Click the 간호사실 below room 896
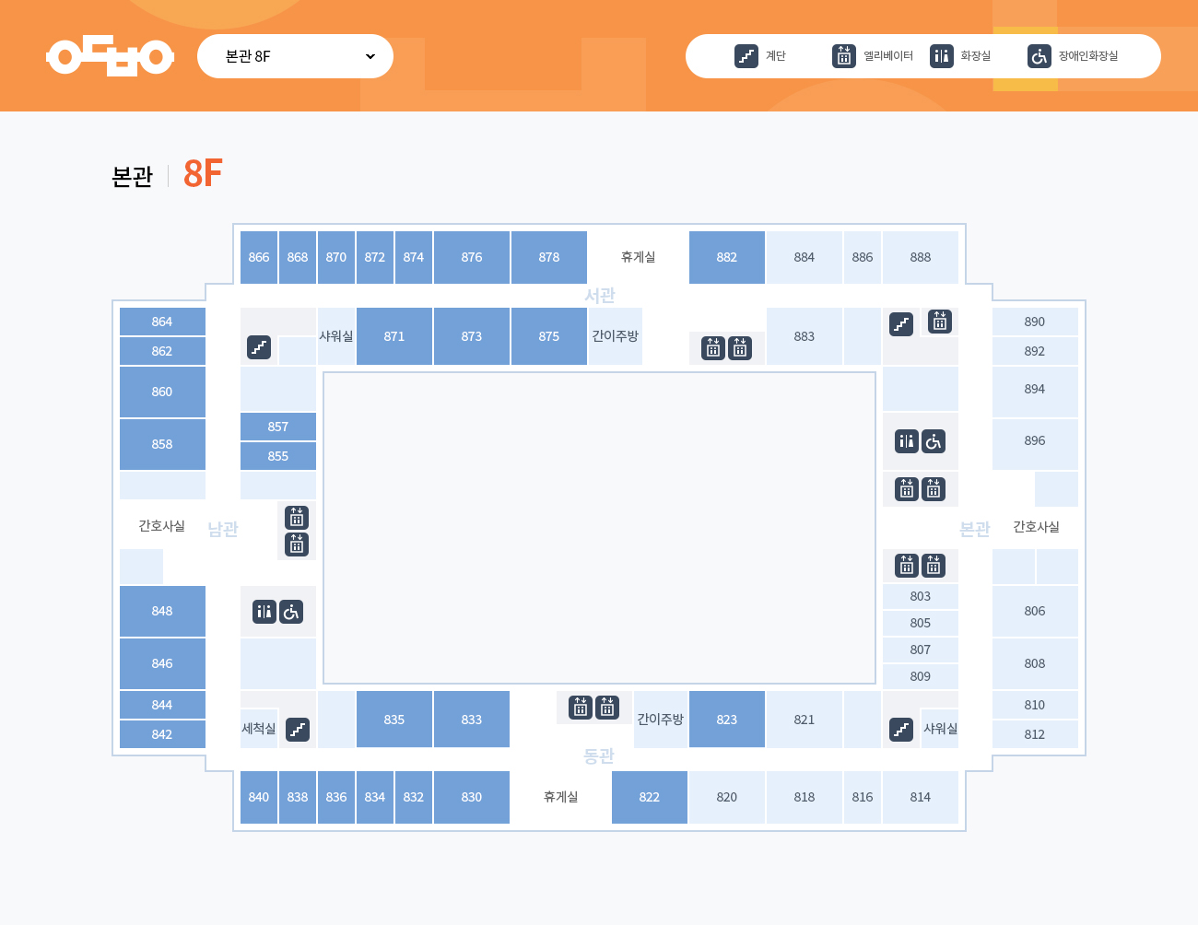This screenshot has width=1198, height=925. (x=1036, y=527)
